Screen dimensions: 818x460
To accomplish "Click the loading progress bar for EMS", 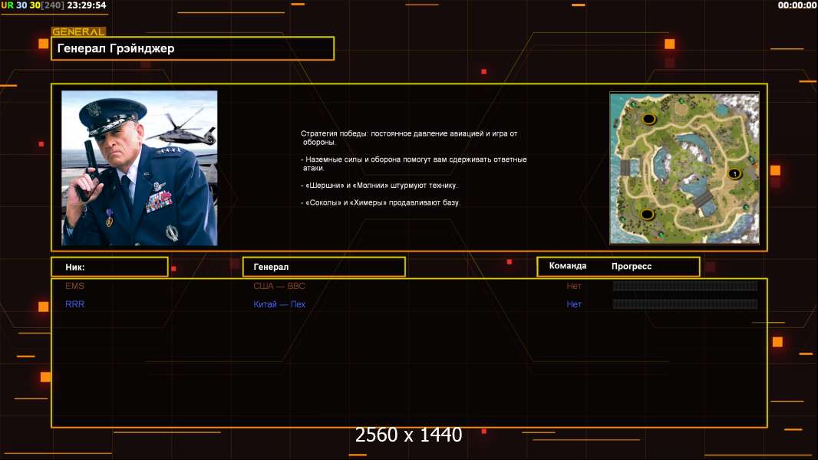I will coord(684,286).
